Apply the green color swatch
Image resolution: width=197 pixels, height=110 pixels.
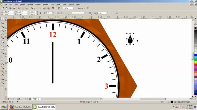[196, 60]
